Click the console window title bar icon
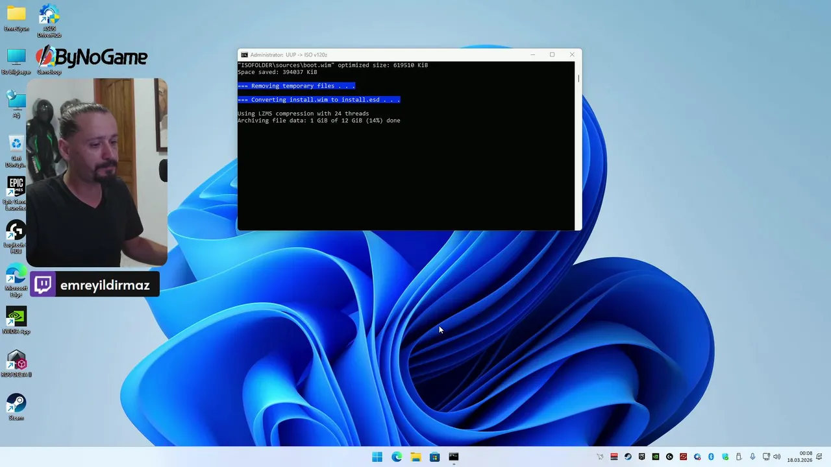 click(x=243, y=54)
